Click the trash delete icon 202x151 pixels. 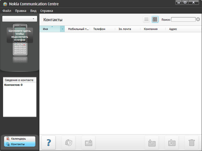coord(192,142)
